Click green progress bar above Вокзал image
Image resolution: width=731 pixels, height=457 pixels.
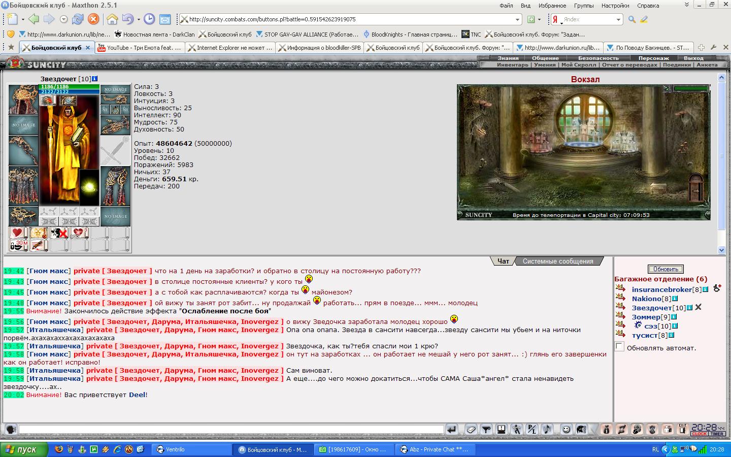(690, 88)
